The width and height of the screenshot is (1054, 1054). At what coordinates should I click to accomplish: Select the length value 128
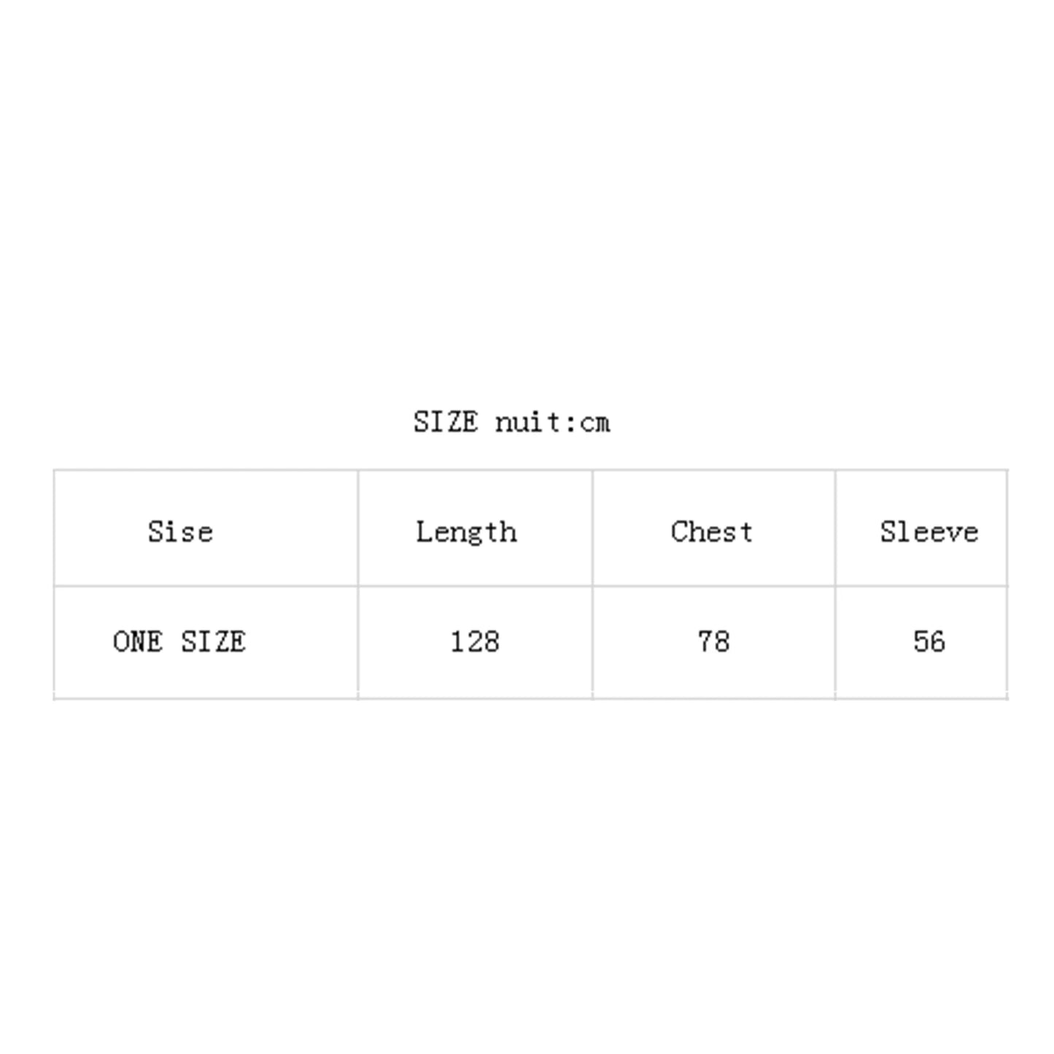coord(475,642)
